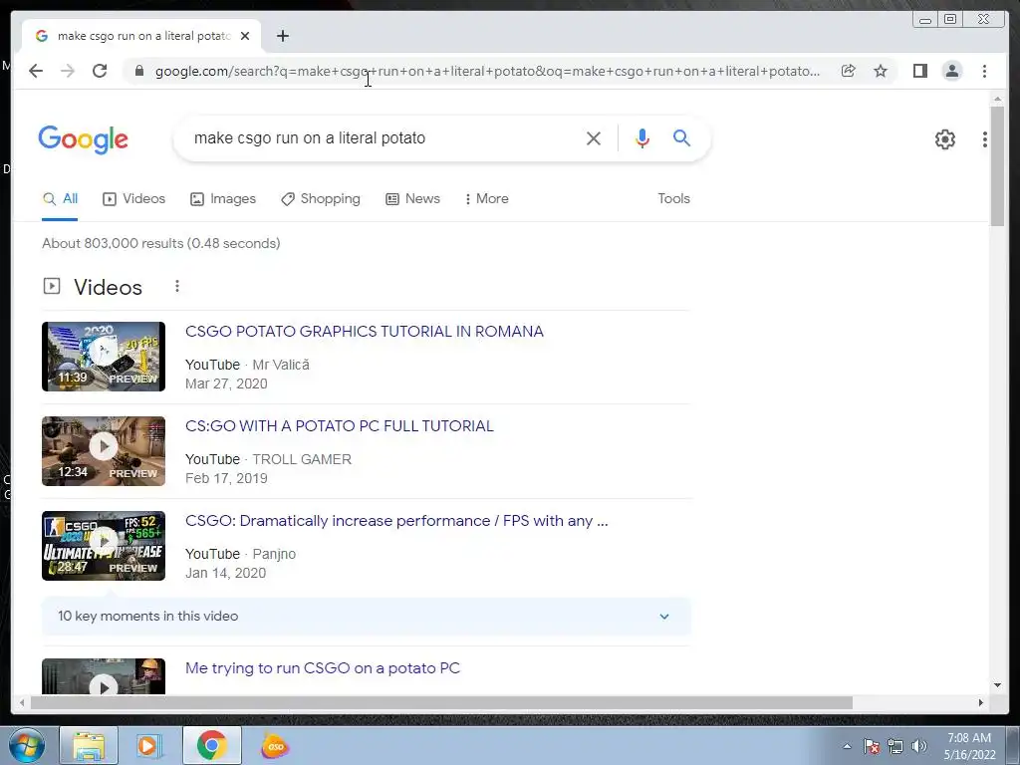Open CSGO: Dramatically increase performance link
Image resolution: width=1020 pixels, height=765 pixels.
tap(396, 521)
